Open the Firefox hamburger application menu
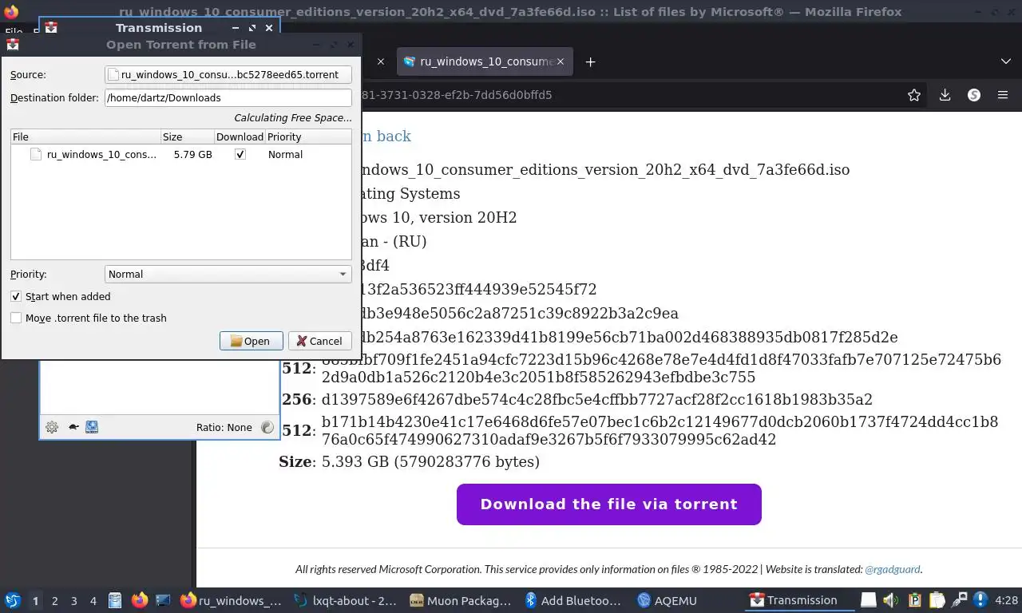Viewport: 1022px width, 613px height. [1003, 95]
